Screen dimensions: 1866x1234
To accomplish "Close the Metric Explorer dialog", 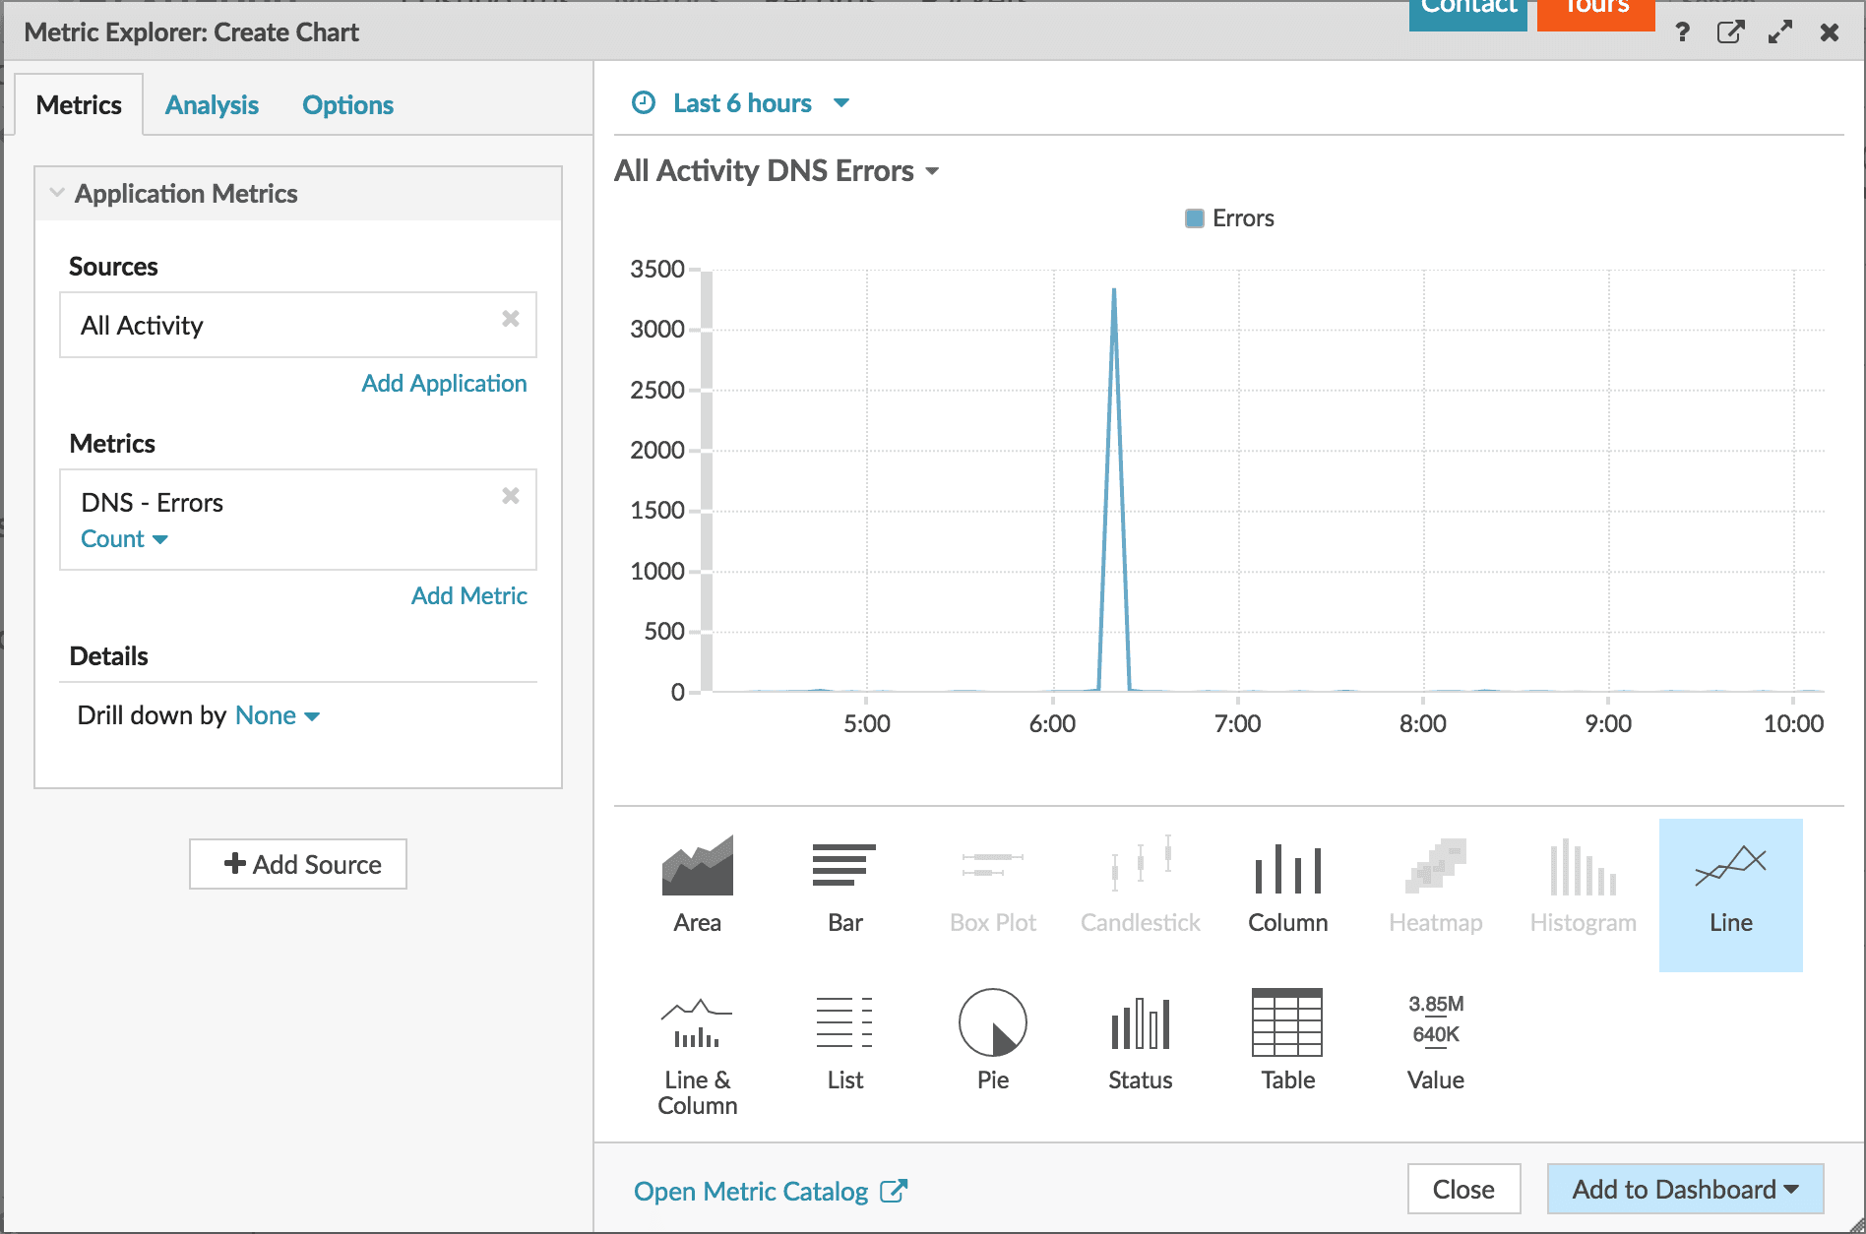I will tap(1829, 32).
